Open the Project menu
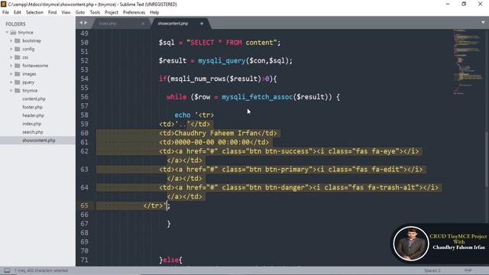Screen dimensions: 489x275 pyautogui.click(x=112, y=12)
